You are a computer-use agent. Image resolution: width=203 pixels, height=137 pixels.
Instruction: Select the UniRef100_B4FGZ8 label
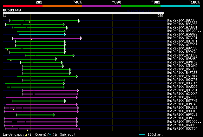pyautogui.click(x=182, y=73)
